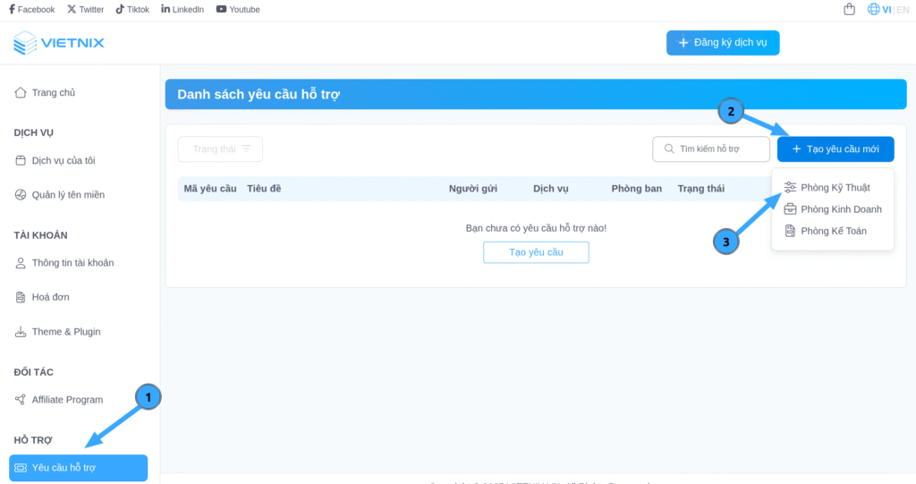Open the Tiktok social link
This screenshot has height=484, width=916.
pos(133,10)
